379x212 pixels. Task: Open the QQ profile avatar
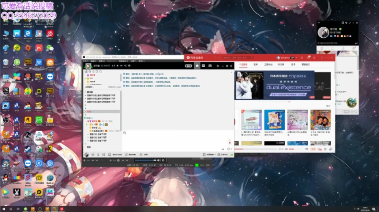[323, 33]
